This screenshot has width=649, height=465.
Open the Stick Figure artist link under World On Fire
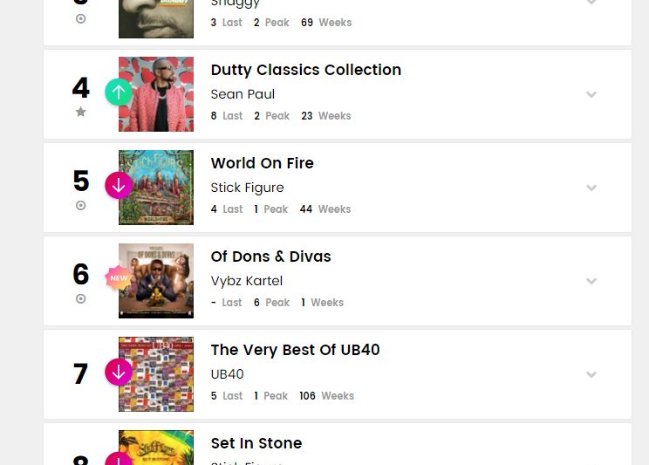click(x=247, y=188)
